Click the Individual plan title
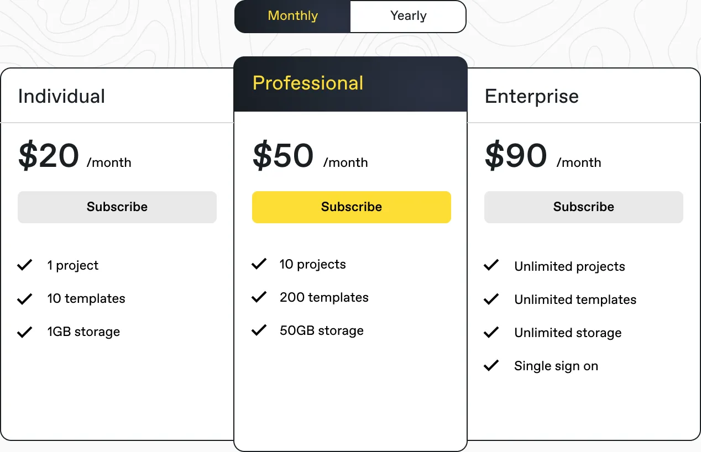Screen dimensions: 701x452 61,96
